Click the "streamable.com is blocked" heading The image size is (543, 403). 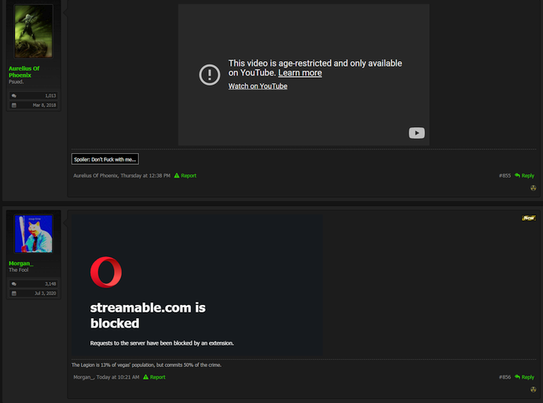pos(148,315)
